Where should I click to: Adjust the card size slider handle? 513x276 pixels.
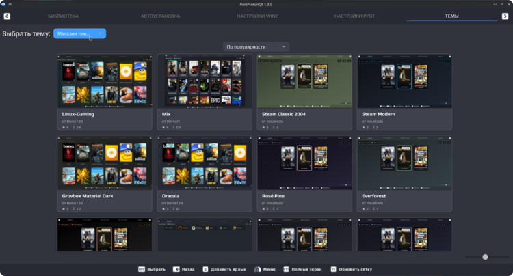485,257
